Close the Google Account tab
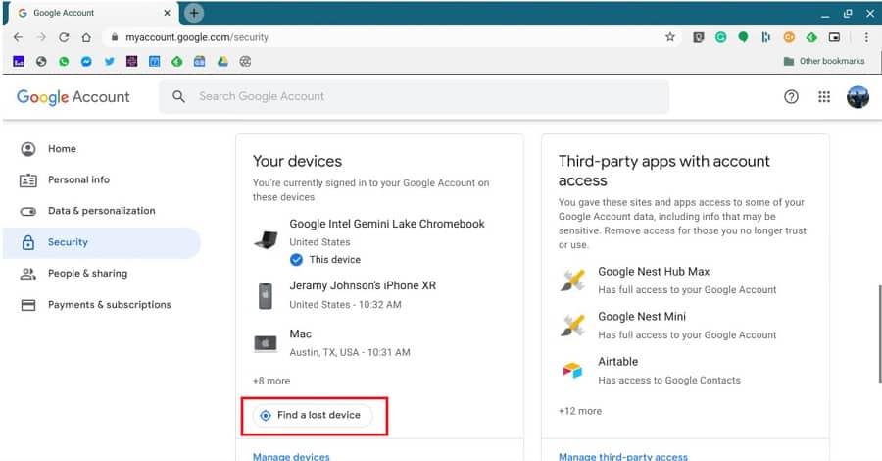This screenshot has height=461, width=882. click(167, 13)
